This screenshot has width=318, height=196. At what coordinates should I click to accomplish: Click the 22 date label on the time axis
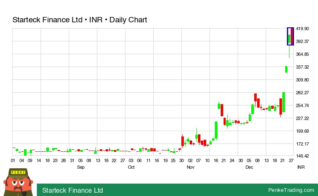click(114, 160)
